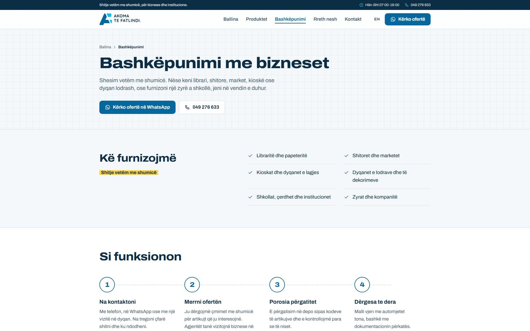Click the Ballina breadcrumb link
This screenshot has width=530, height=331.
tap(105, 47)
